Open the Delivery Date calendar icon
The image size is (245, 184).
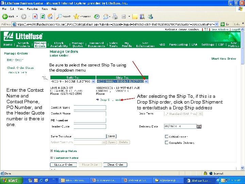click(199, 126)
